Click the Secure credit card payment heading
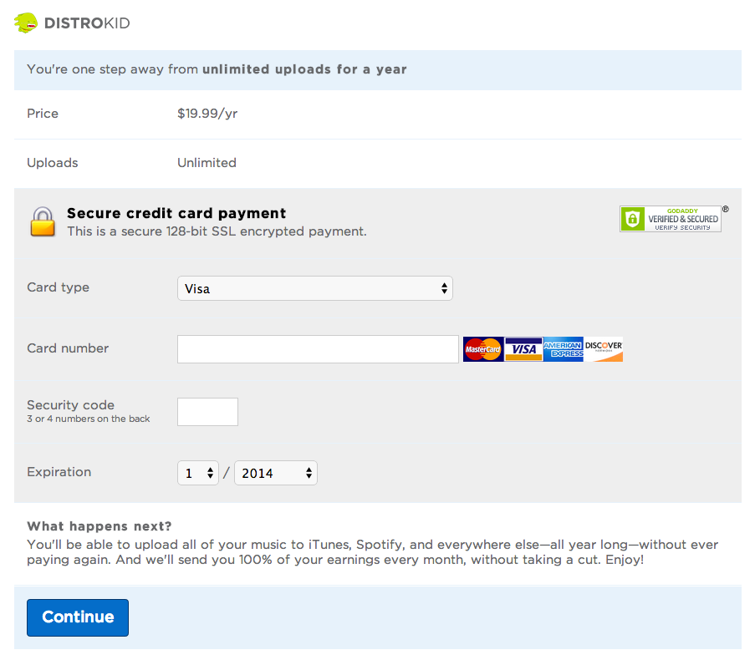This screenshot has width=755, height=655. click(x=176, y=213)
